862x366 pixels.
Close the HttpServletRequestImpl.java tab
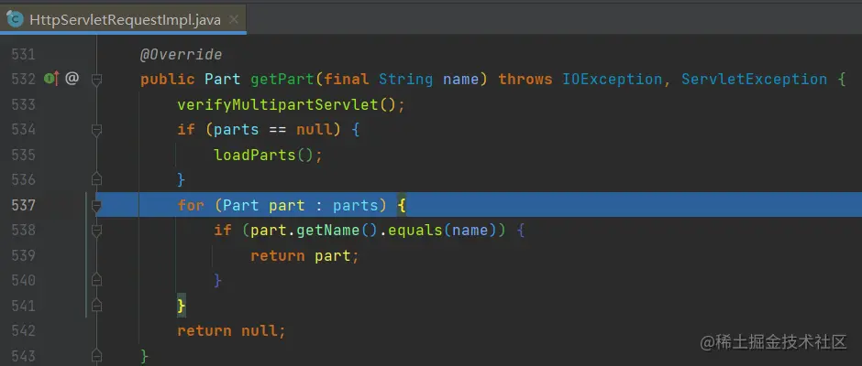234,20
